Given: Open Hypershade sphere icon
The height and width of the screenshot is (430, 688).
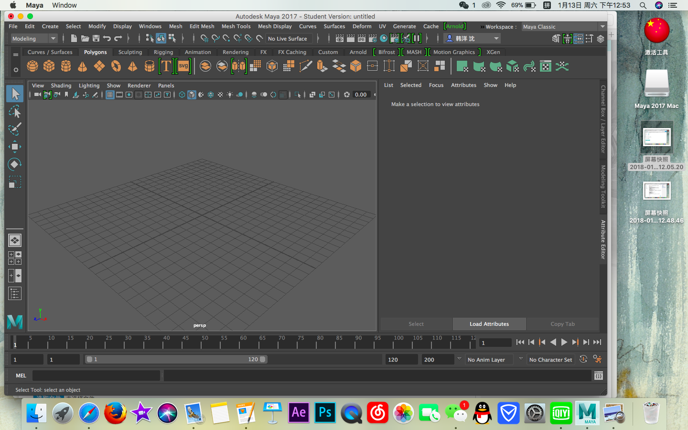Looking at the screenshot, I should pyautogui.click(x=384, y=38).
